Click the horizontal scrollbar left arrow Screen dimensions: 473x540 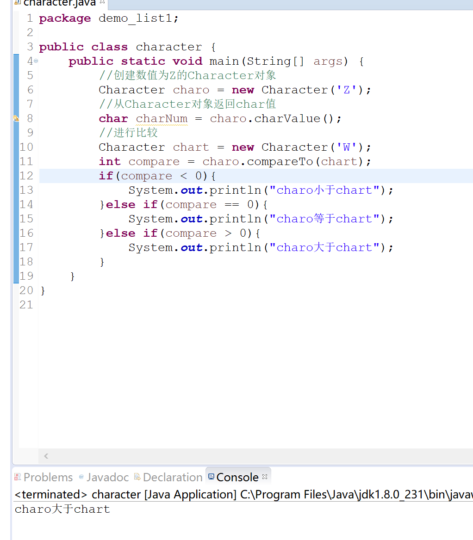(x=46, y=456)
